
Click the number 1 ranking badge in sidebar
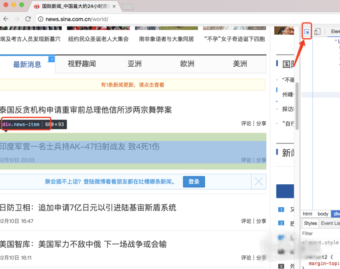pos(281,210)
